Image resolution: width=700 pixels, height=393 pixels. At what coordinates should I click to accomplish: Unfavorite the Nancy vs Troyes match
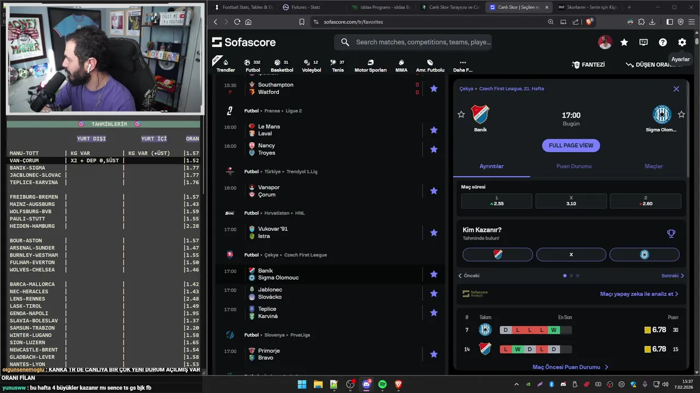coord(434,149)
